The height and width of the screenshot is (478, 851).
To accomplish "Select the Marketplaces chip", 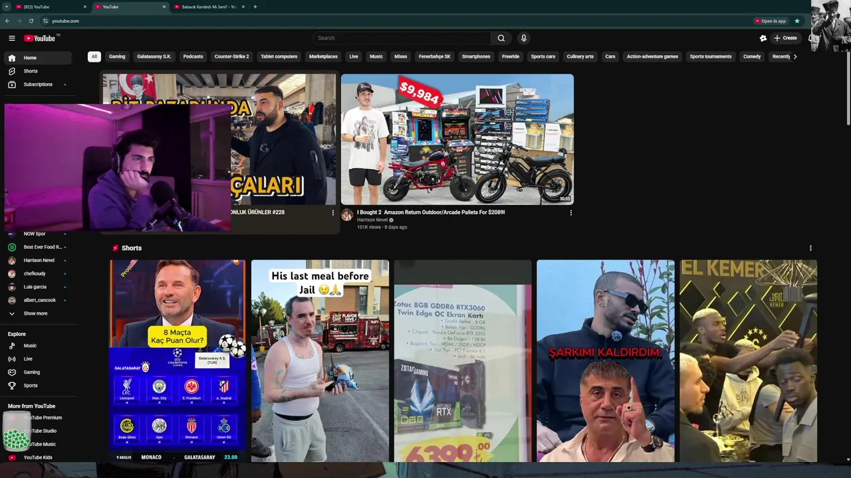I will [323, 56].
